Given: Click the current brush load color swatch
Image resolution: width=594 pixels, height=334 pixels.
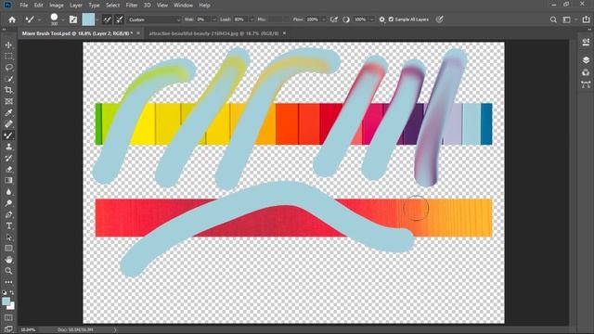Looking at the screenshot, I should pos(88,19).
